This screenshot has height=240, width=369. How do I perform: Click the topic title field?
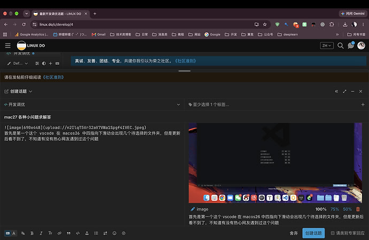(184, 117)
